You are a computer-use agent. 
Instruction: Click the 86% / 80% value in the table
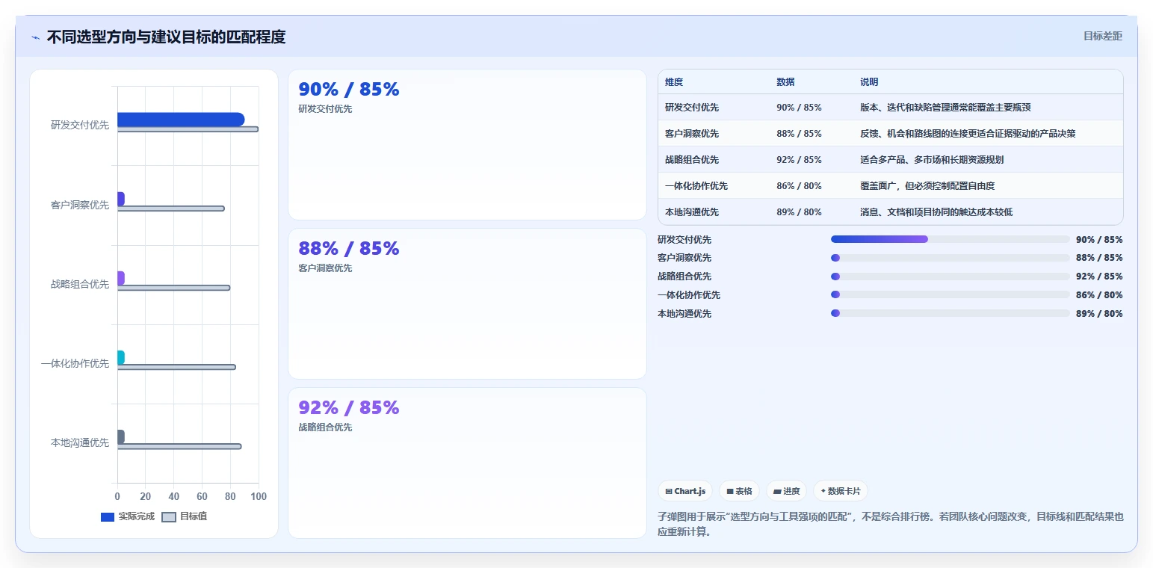[799, 186]
